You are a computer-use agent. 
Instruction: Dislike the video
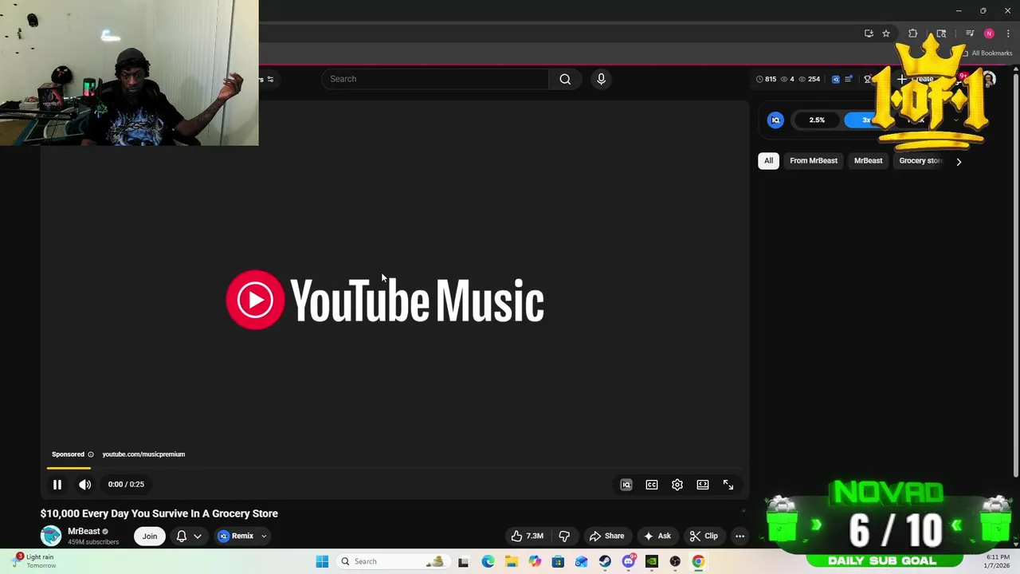[564, 536]
